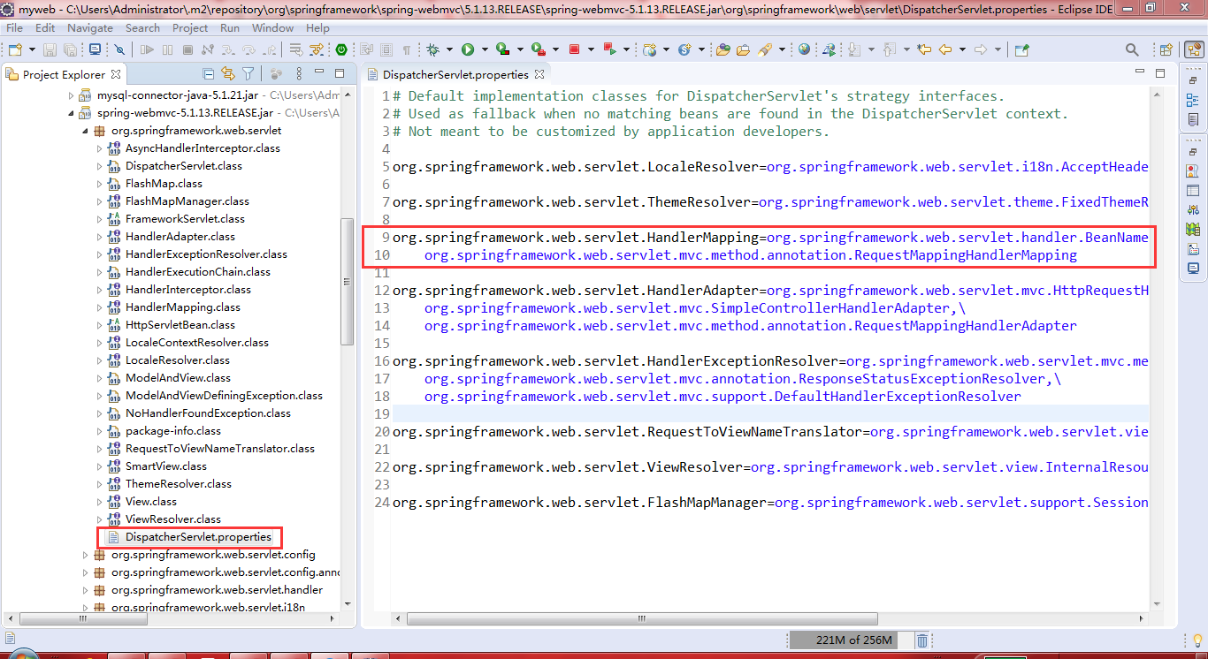Toggle Show Whitespace Characters pilcrow icon
Image resolution: width=1208 pixels, height=659 pixels.
click(x=406, y=49)
